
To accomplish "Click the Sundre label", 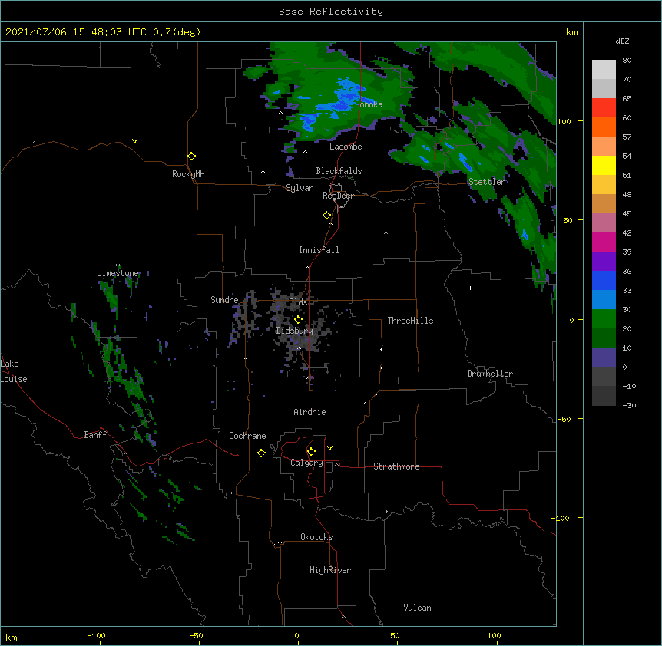I will pos(224,300).
